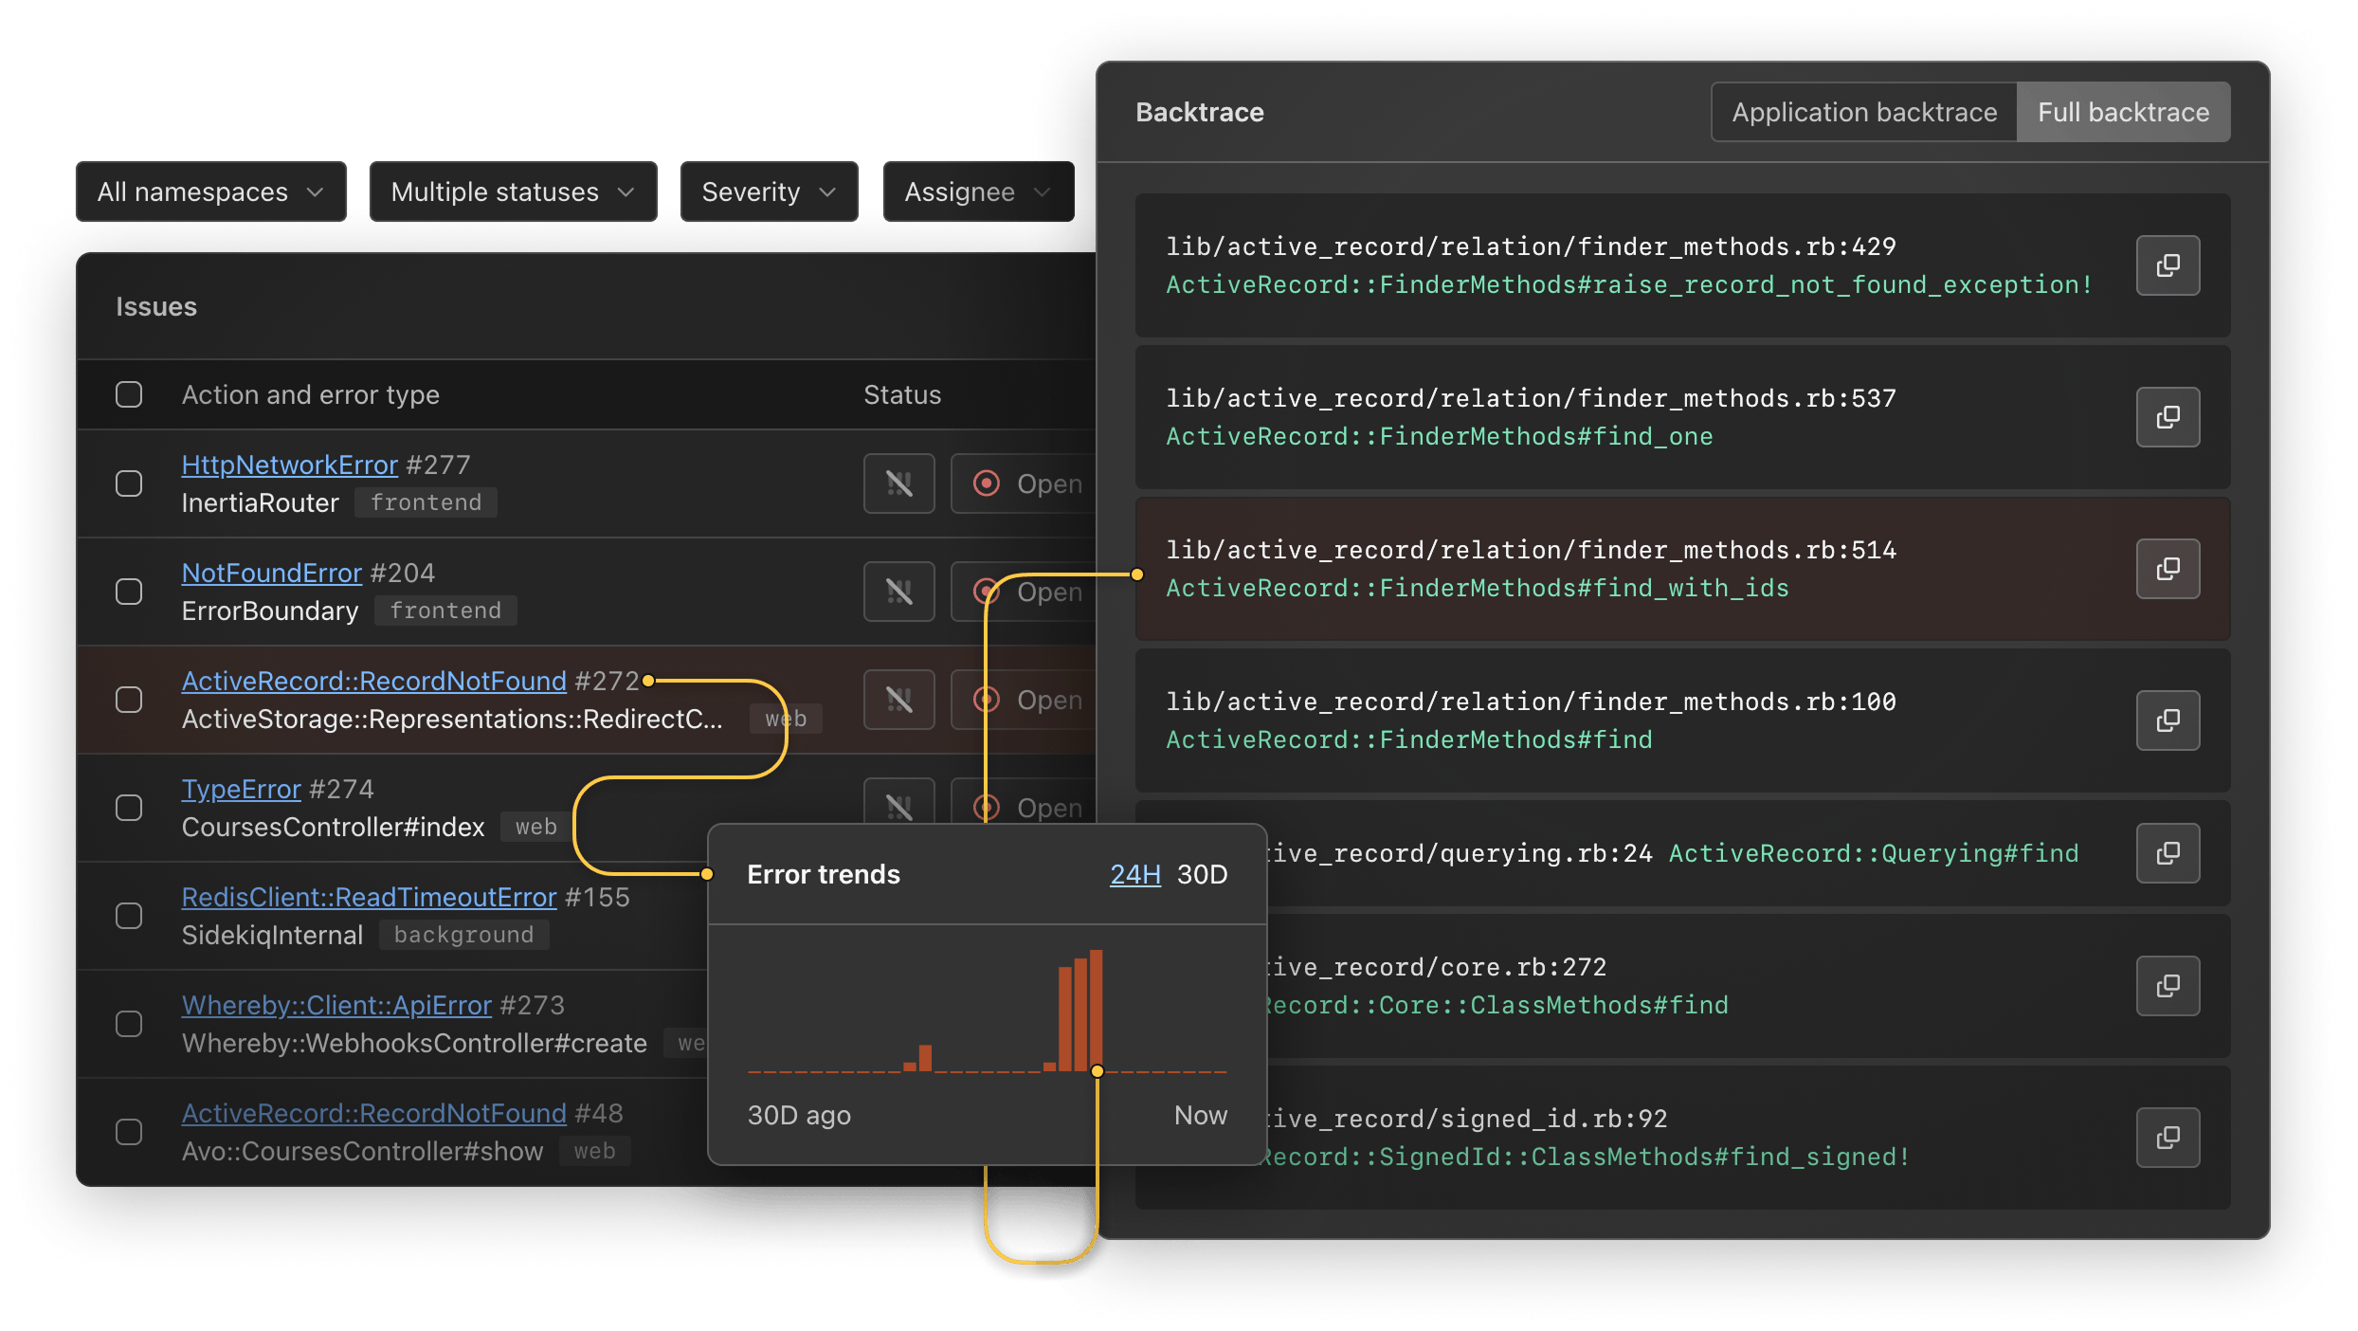The height and width of the screenshot is (1331, 2358).
Task: Check the ActiveRecord::RecordNotFound #272 checkbox
Action: [129, 700]
